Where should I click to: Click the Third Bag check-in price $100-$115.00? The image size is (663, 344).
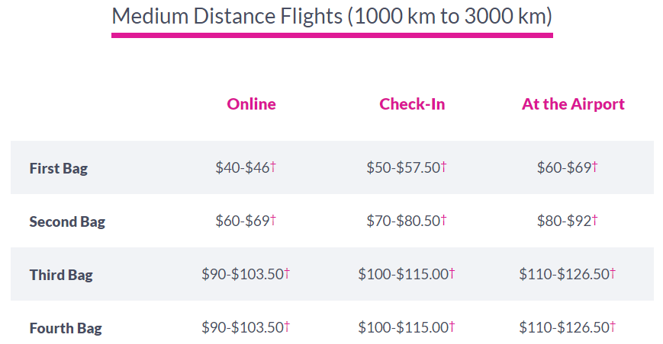[x=404, y=274]
